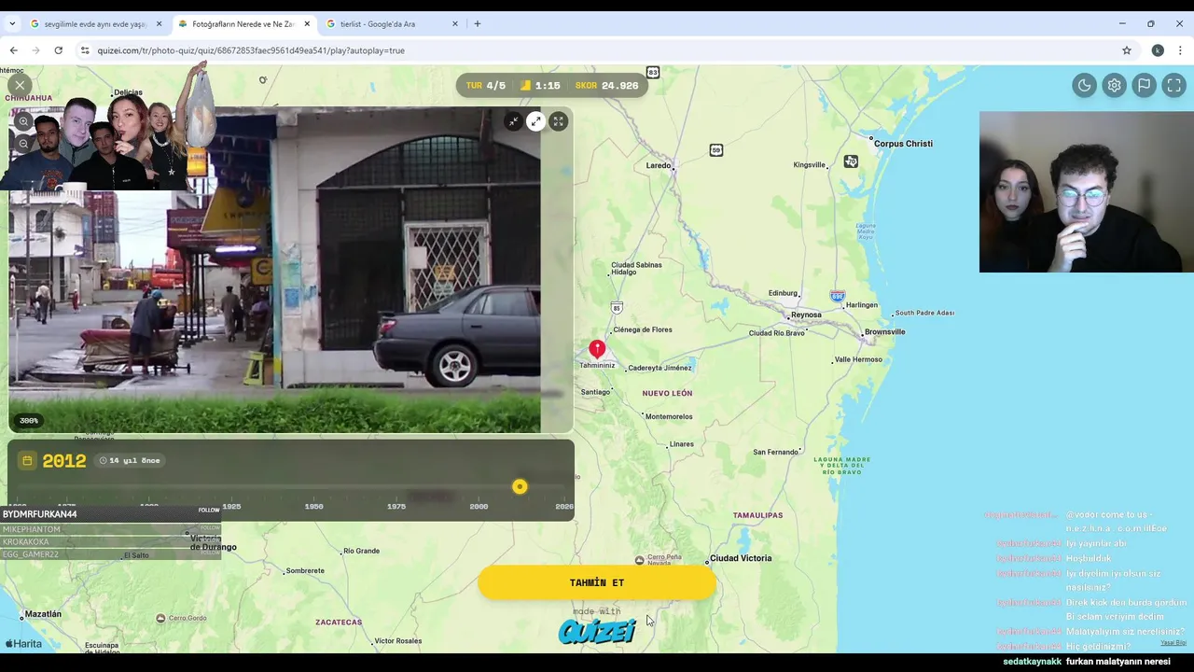The image size is (1194, 672).
Task: Click Mazatlán on the map
Action: (x=43, y=614)
